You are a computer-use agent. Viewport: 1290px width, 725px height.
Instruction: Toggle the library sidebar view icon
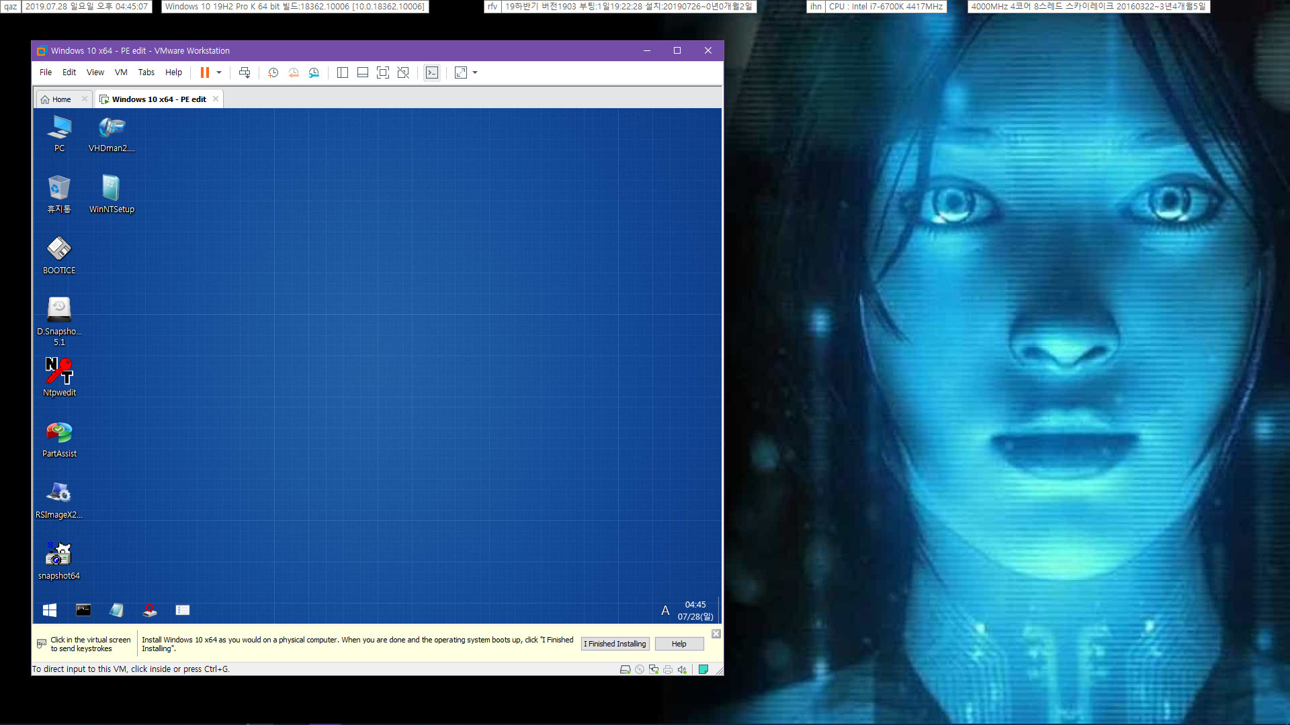342,72
